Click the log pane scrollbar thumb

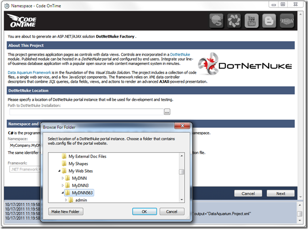(300, 214)
